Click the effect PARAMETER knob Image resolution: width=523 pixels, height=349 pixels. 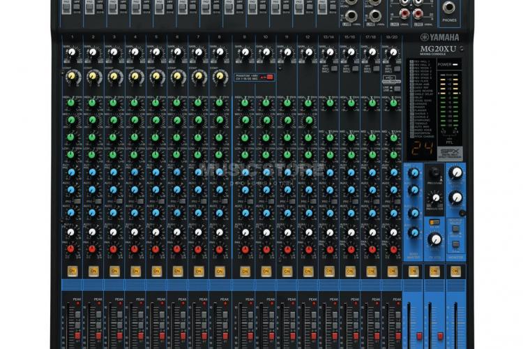tap(435, 198)
